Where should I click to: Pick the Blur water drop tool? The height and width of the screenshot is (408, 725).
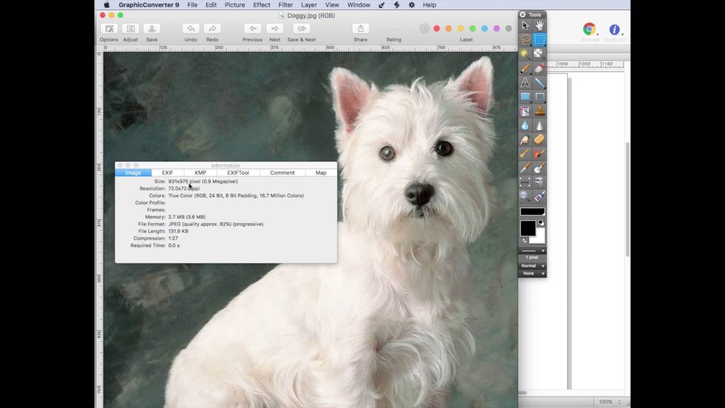click(x=525, y=125)
